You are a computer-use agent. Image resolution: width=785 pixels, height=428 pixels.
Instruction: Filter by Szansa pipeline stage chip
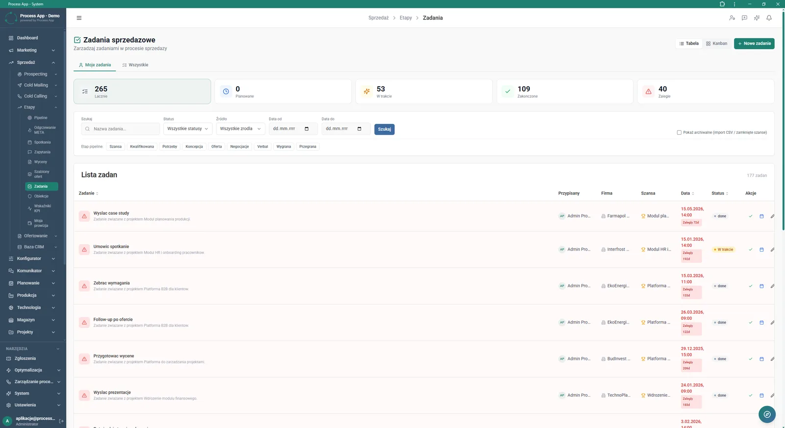pos(115,147)
